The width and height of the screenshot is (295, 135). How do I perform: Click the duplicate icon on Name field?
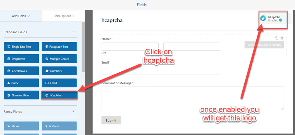(x=276, y=38)
